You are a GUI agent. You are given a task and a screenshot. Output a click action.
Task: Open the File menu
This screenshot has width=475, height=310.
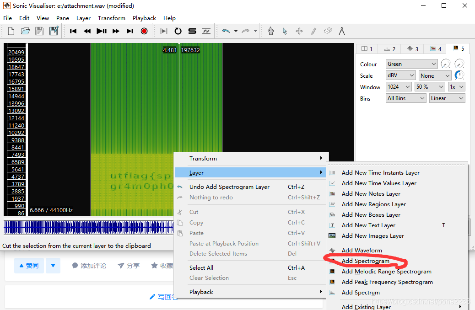click(8, 18)
